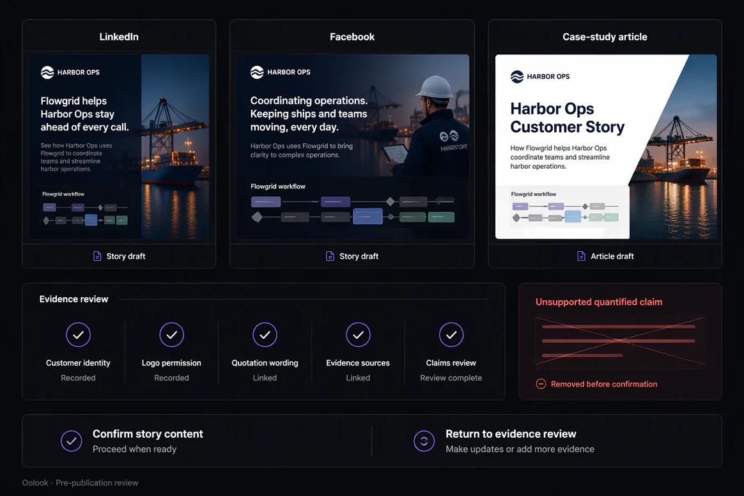The image size is (744, 496).
Task: Open the case-study Article draft
Action: pos(605,256)
